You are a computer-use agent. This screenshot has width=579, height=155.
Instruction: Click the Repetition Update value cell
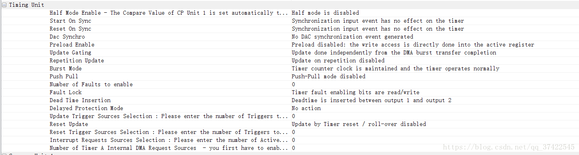click(434, 60)
